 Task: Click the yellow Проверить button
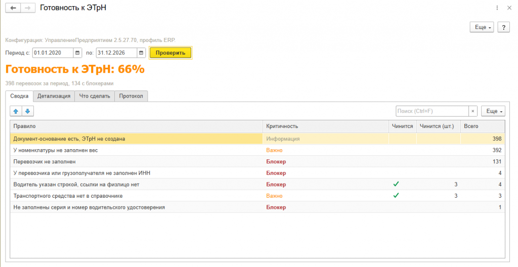[x=170, y=53]
